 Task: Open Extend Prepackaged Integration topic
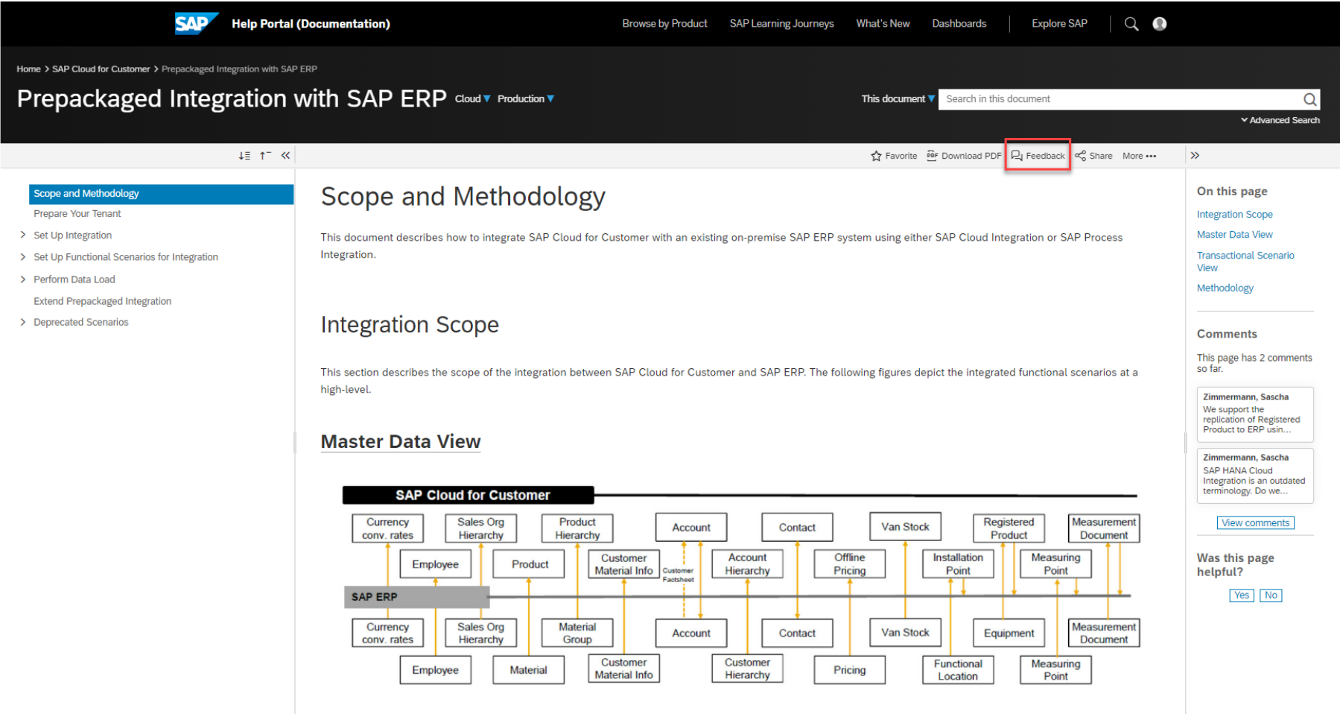pyautogui.click(x=102, y=301)
